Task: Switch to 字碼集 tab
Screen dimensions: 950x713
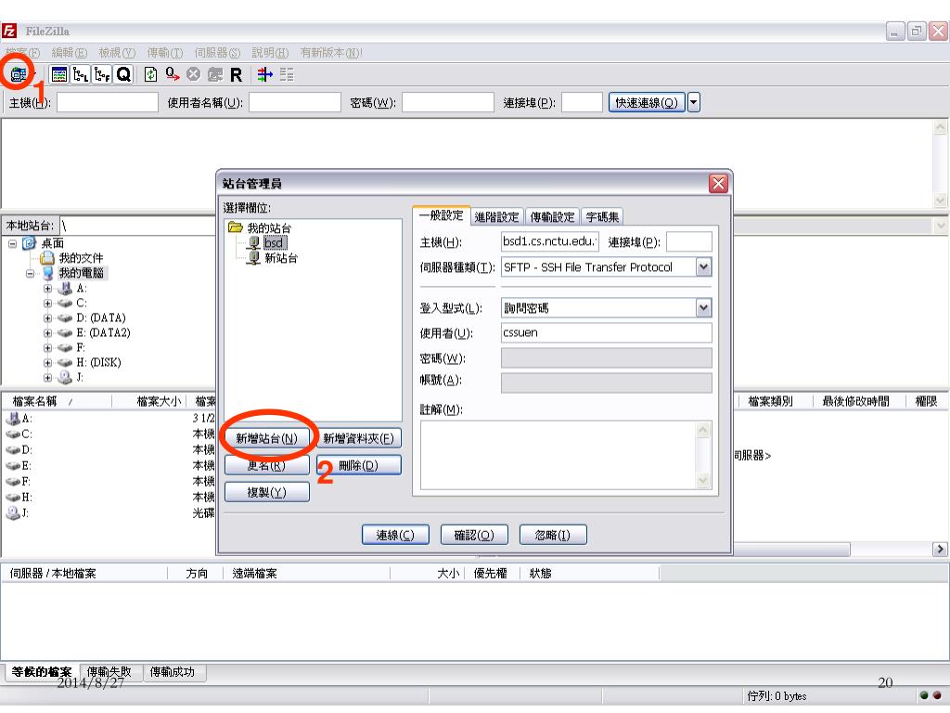Action: [x=602, y=217]
